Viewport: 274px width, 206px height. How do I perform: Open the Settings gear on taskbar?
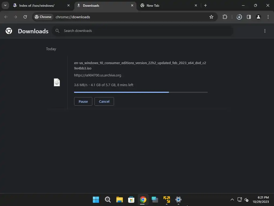pos(178,200)
